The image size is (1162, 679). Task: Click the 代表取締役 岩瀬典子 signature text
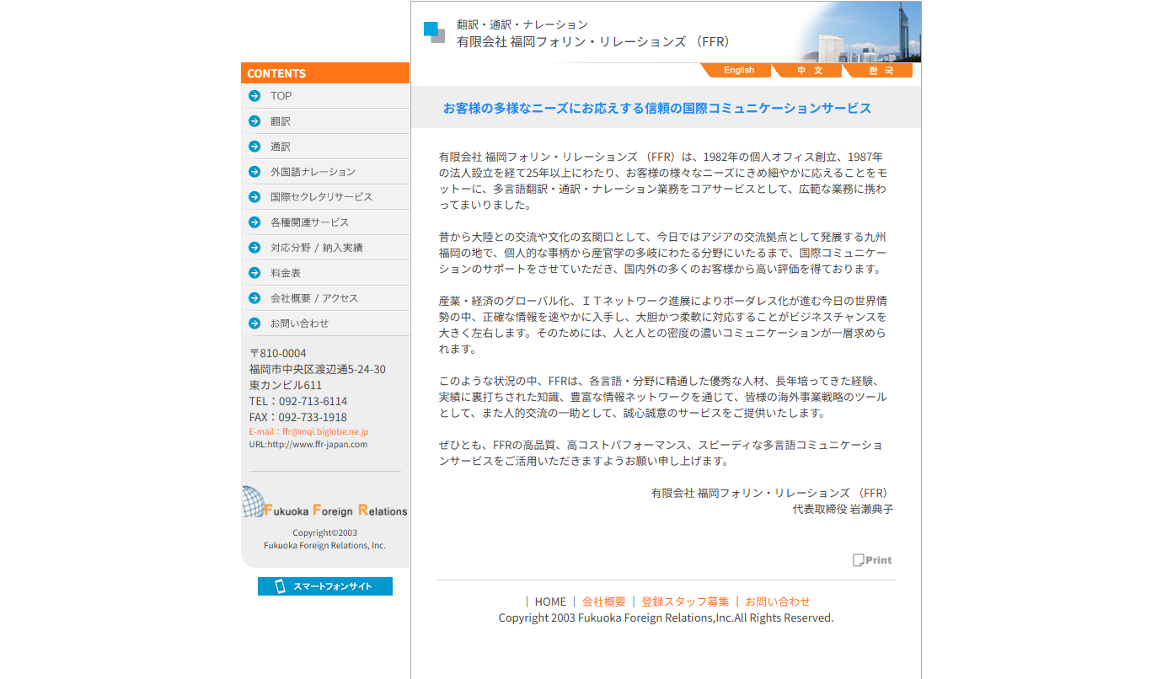[x=843, y=510]
